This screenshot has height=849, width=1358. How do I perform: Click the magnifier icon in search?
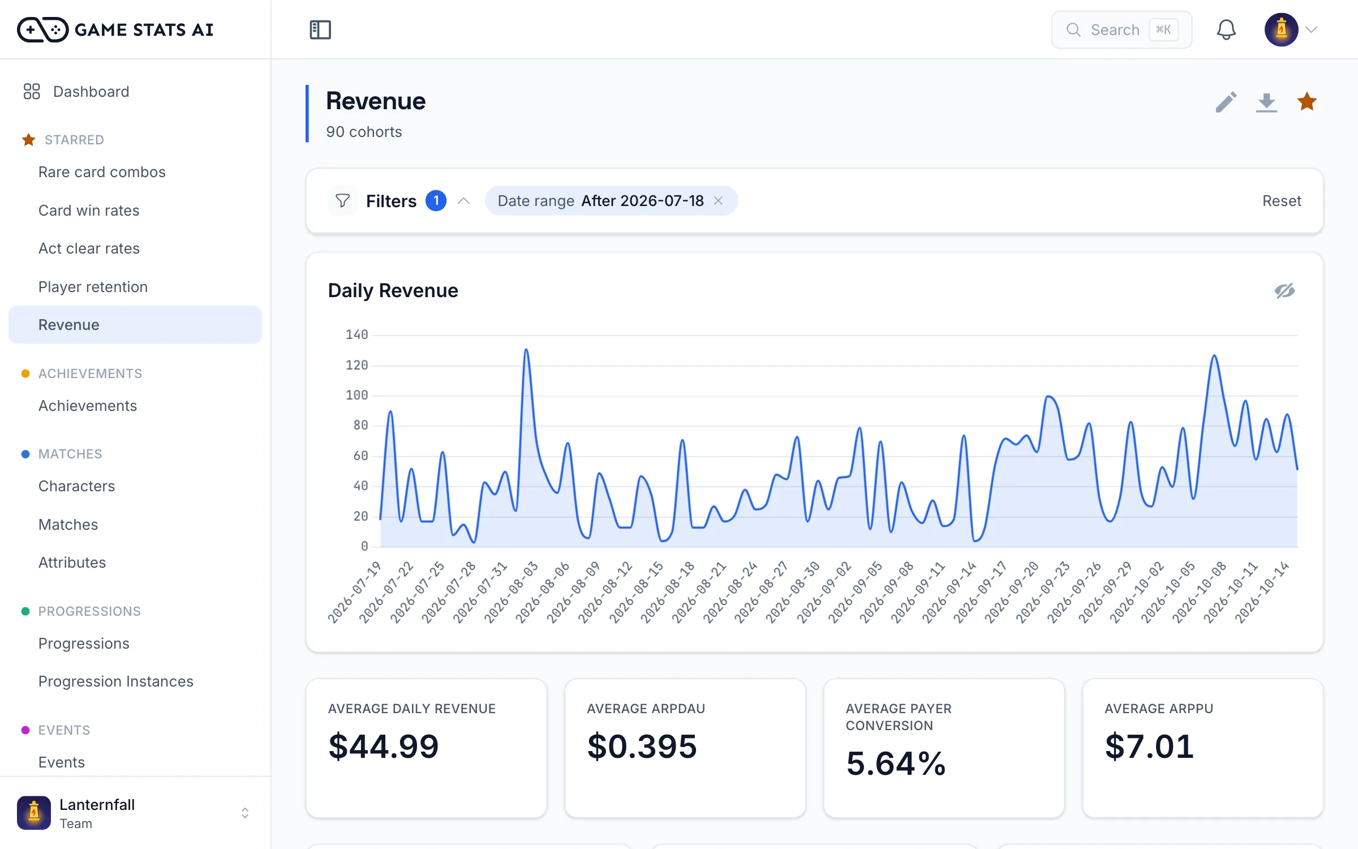point(1073,30)
